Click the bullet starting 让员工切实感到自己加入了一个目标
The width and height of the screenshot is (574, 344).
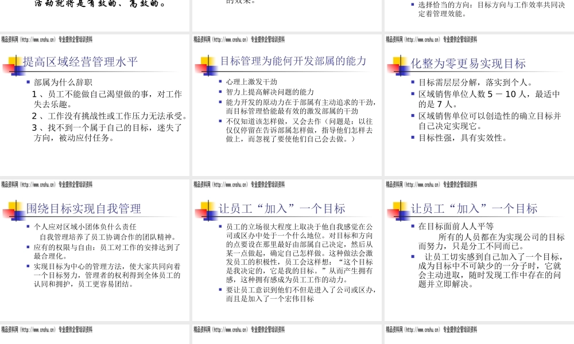(491, 271)
